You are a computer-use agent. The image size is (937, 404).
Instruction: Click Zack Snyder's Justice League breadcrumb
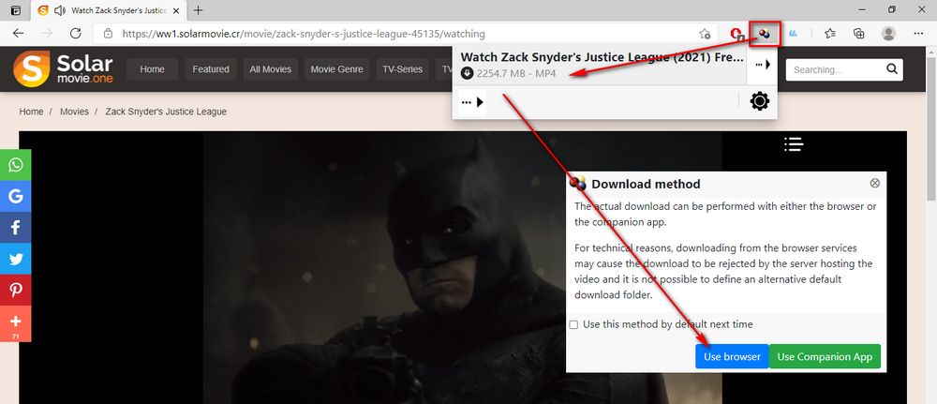(166, 112)
